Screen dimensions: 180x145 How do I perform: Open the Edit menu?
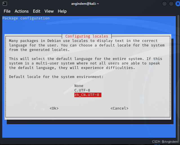(37, 11)
